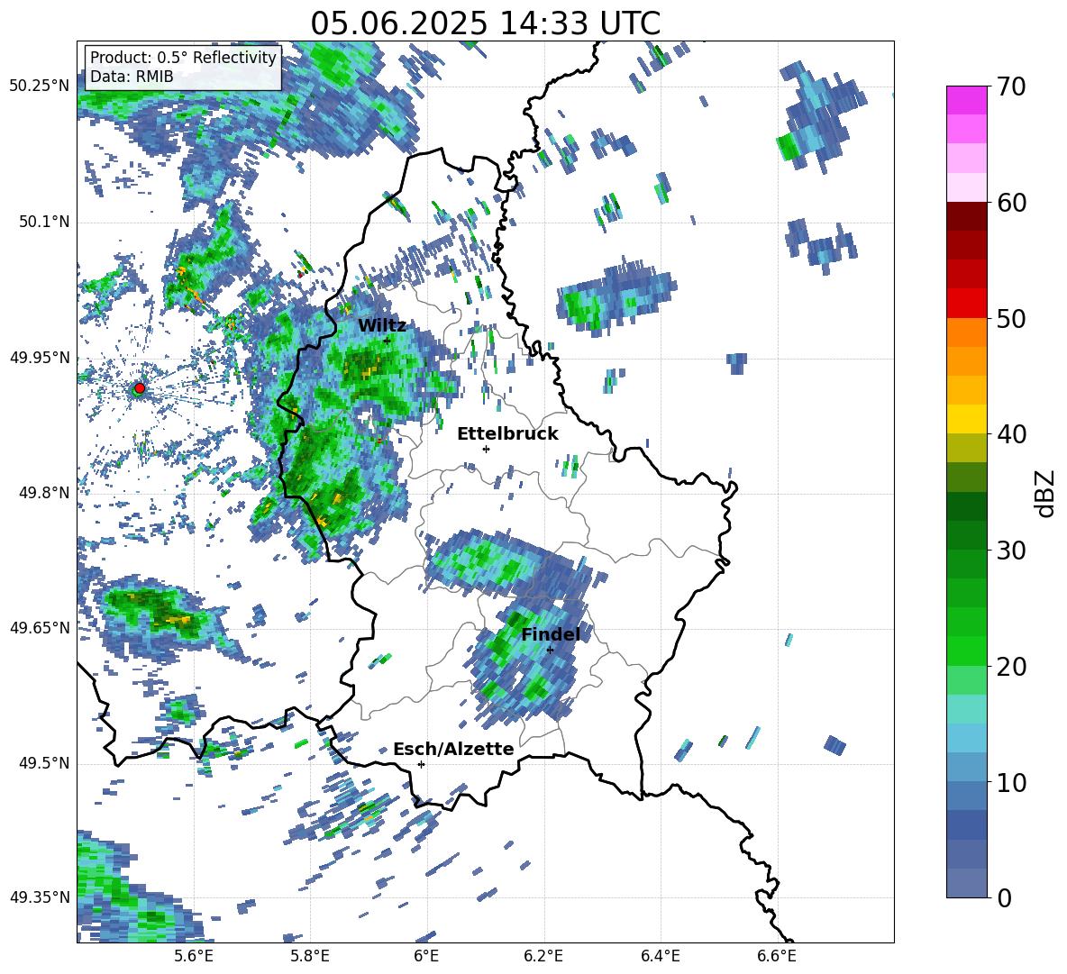Click the Esch/Alzette city label
1067x974 pixels.
click(x=453, y=749)
